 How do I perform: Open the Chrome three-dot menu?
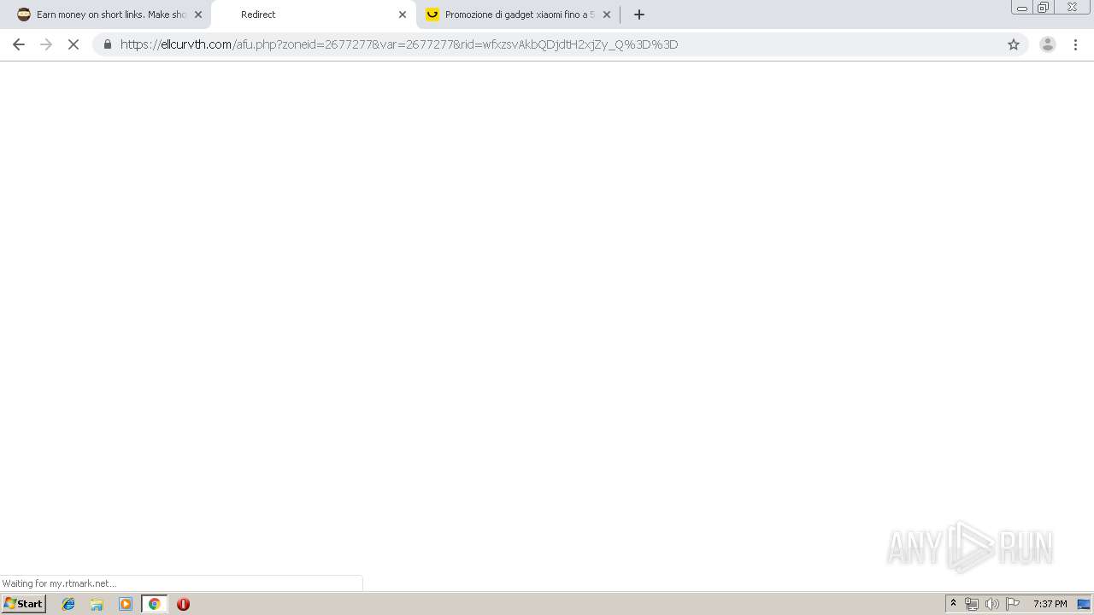pos(1076,44)
